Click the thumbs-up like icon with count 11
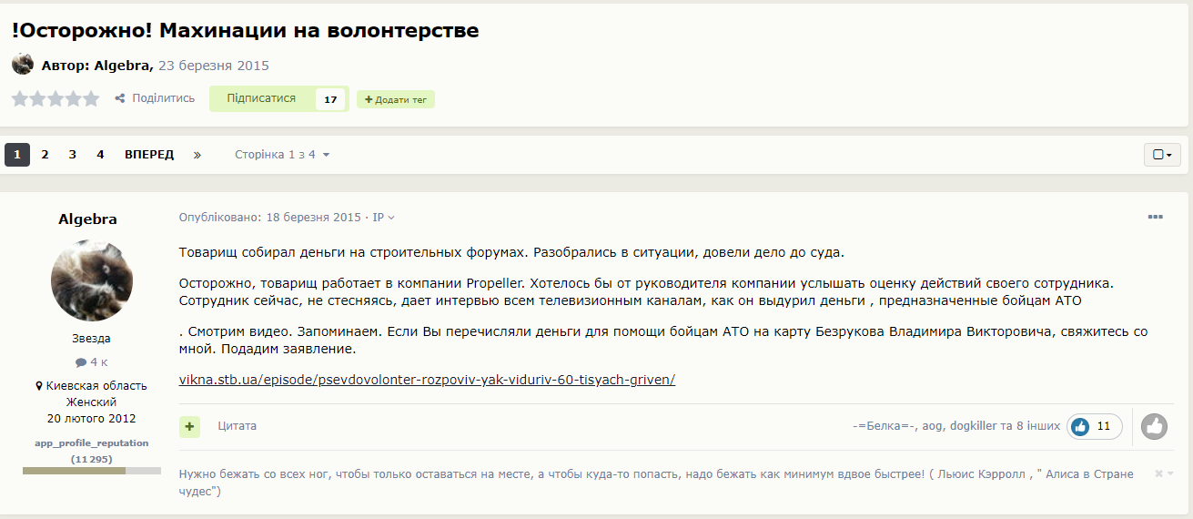This screenshot has width=1193, height=519. tap(1080, 426)
